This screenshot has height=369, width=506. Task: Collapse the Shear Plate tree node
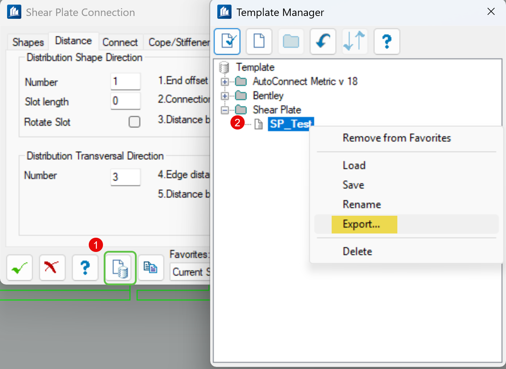224,110
